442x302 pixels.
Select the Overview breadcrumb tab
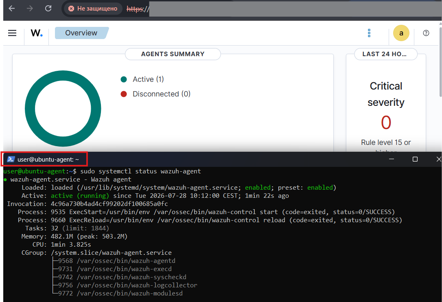[81, 33]
